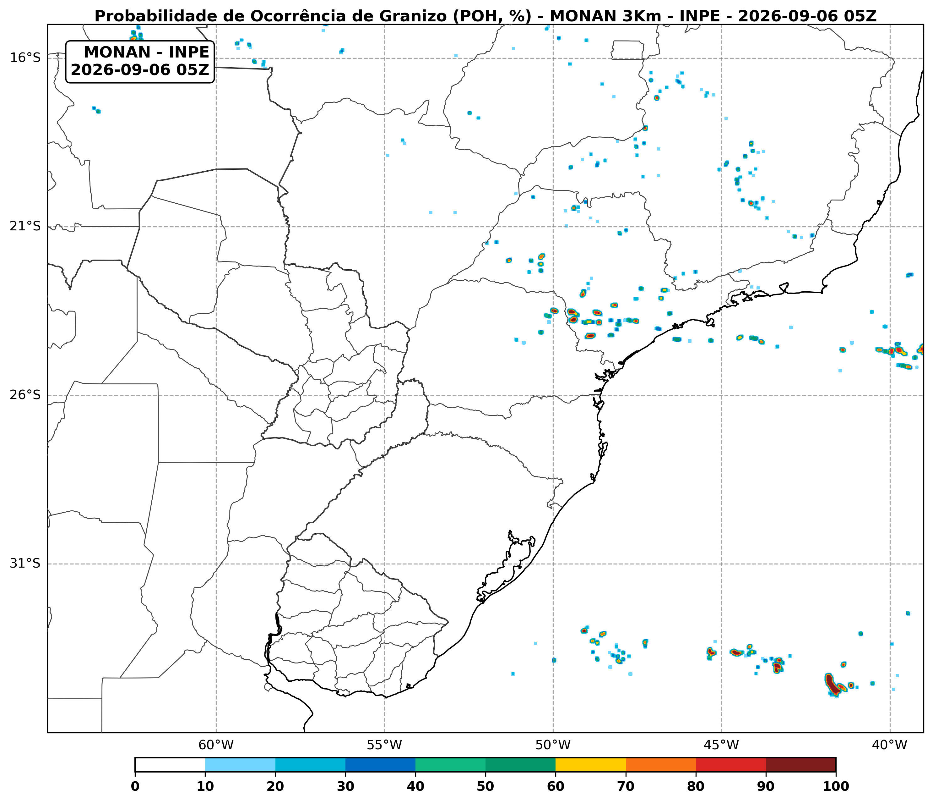Select the white 0-10 colorbar segment

(x=170, y=765)
